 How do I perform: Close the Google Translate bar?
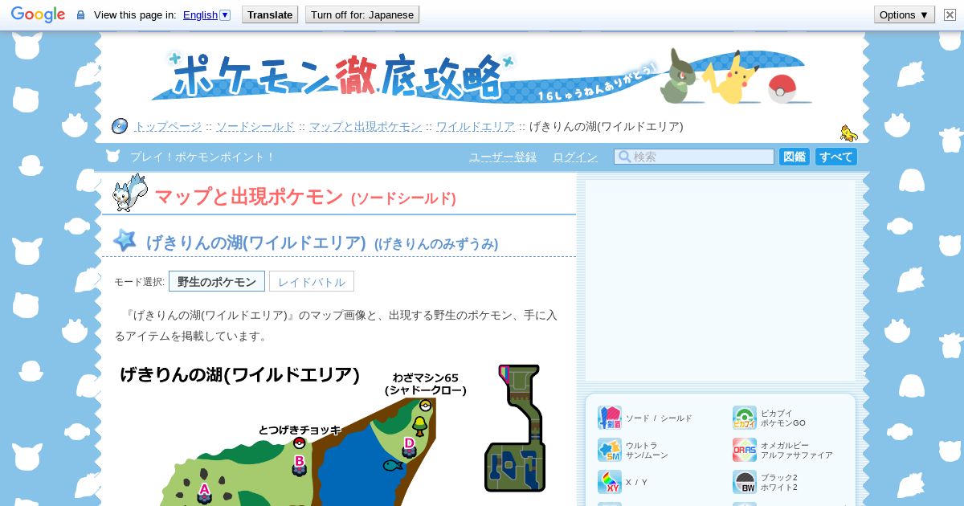point(950,14)
